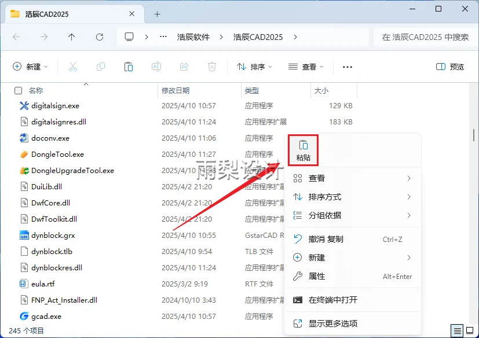Choose 撤消 复制 in context menu

click(x=353, y=239)
